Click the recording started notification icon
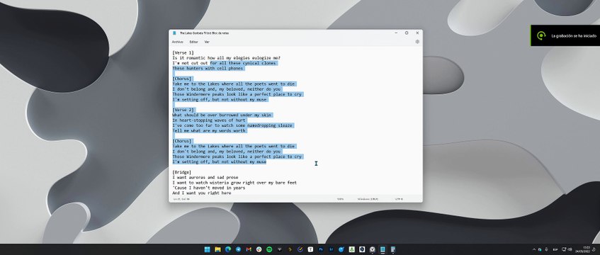 [540, 35]
